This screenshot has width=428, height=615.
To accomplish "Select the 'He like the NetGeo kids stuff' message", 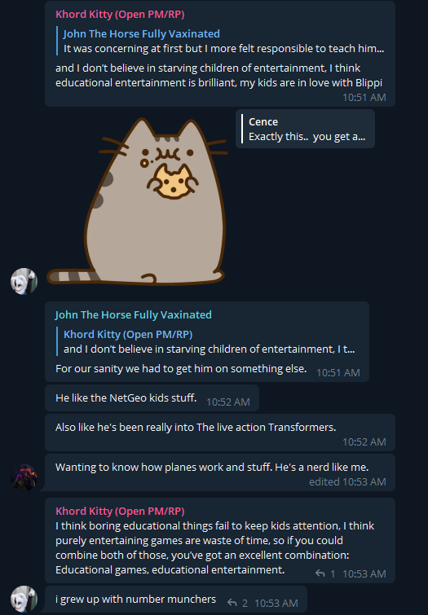I will (x=152, y=398).
